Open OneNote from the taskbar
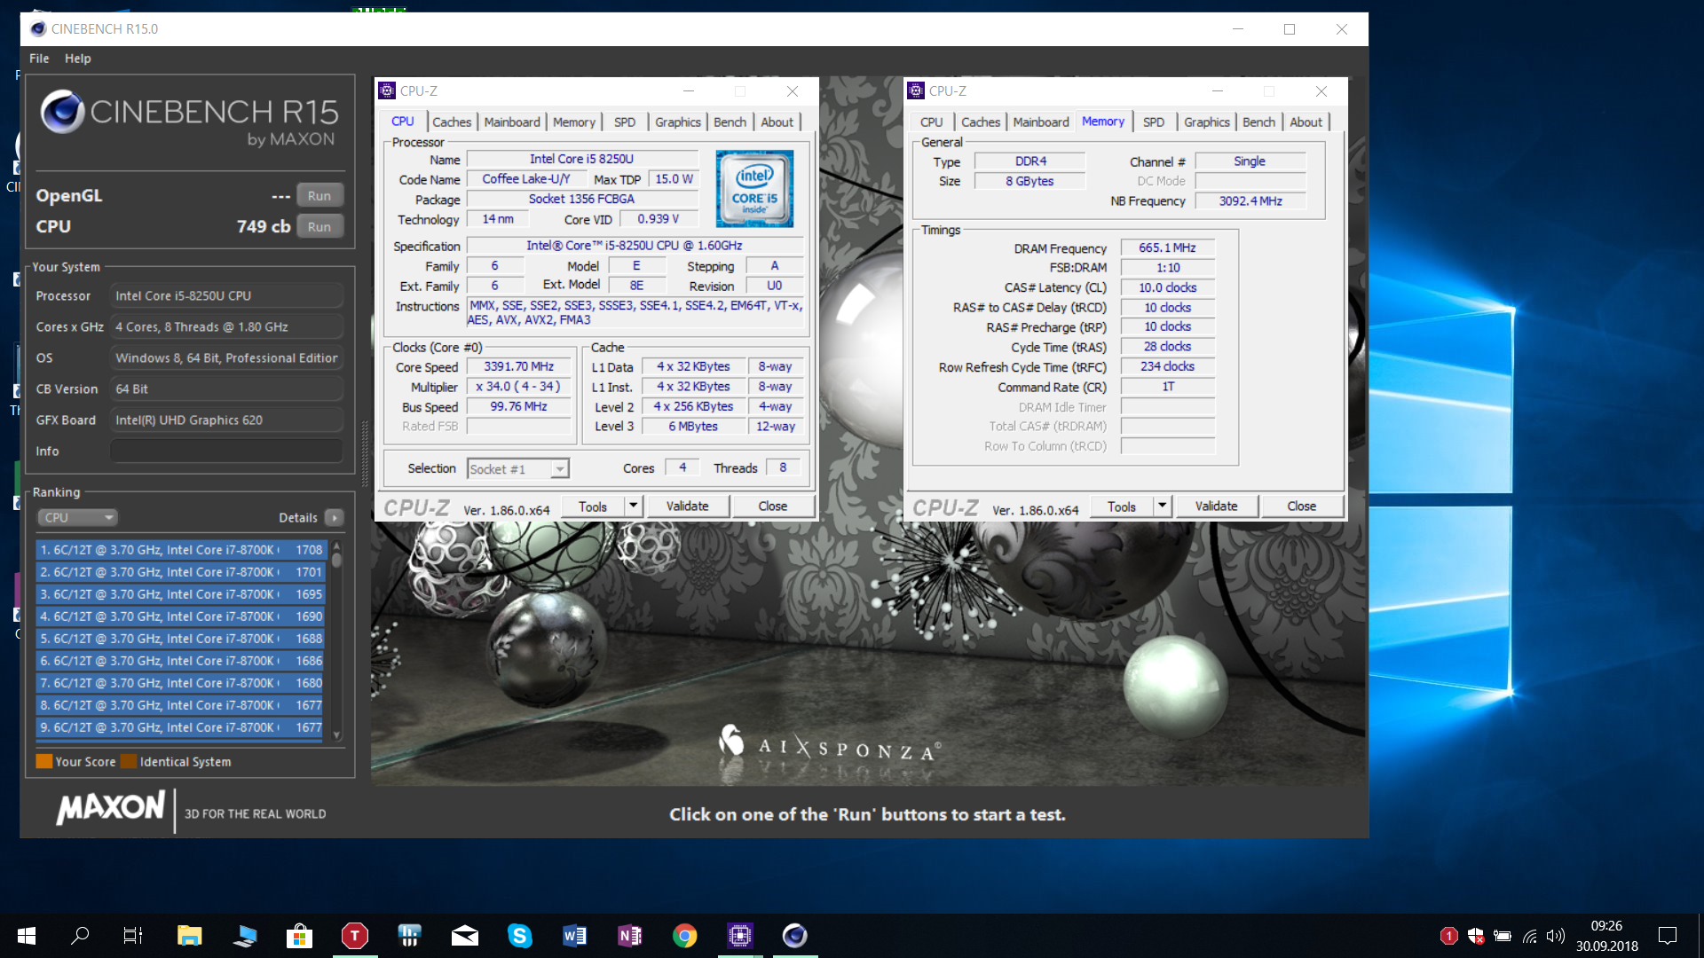 coord(629,935)
